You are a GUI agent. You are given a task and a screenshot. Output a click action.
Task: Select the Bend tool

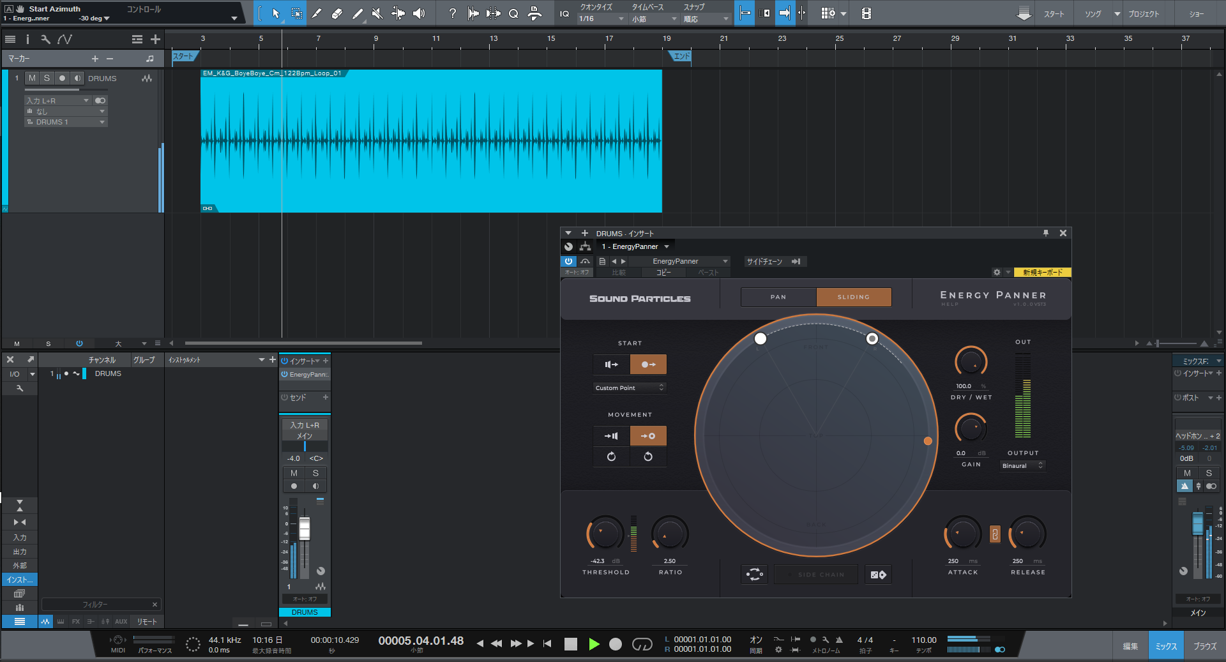pos(398,13)
